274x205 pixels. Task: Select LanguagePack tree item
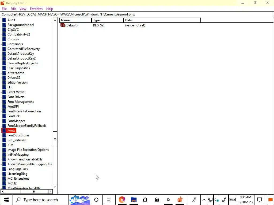(18, 169)
